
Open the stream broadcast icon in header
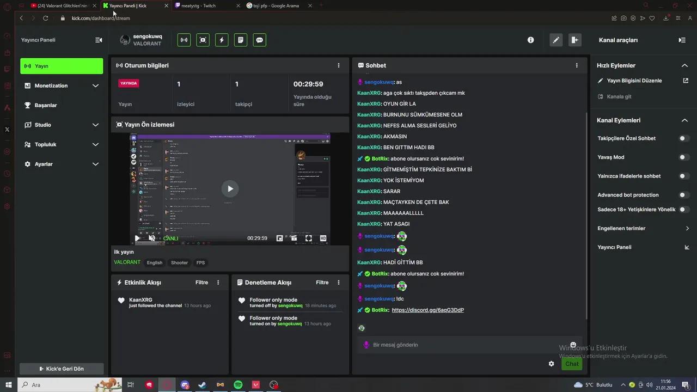(184, 40)
